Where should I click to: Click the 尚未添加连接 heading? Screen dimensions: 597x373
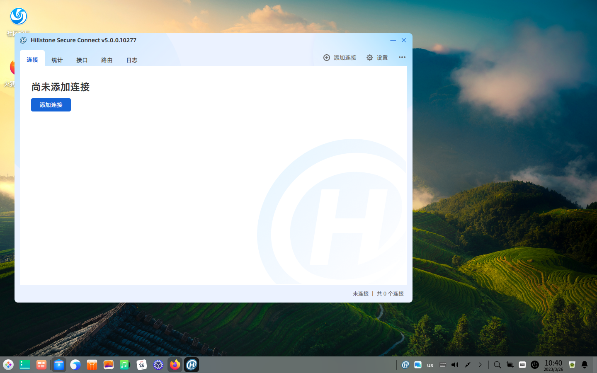click(x=61, y=87)
